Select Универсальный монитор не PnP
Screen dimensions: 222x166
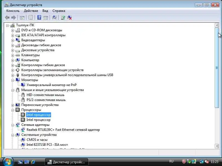click(x=52, y=85)
